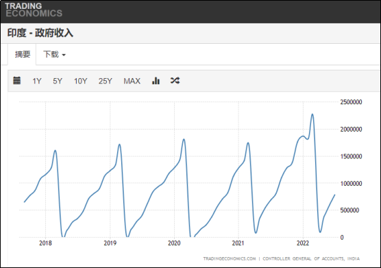The image size is (381, 268).
Task: Click the TRADINGECONOMICS.COM source text
Action: coord(230,258)
